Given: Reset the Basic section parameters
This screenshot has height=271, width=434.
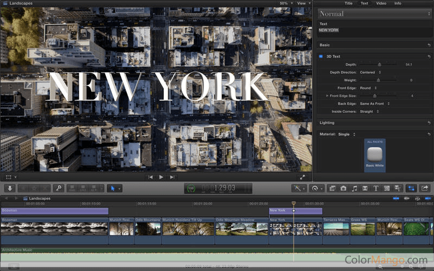Looking at the screenshot, I should pyautogui.click(x=429, y=45).
